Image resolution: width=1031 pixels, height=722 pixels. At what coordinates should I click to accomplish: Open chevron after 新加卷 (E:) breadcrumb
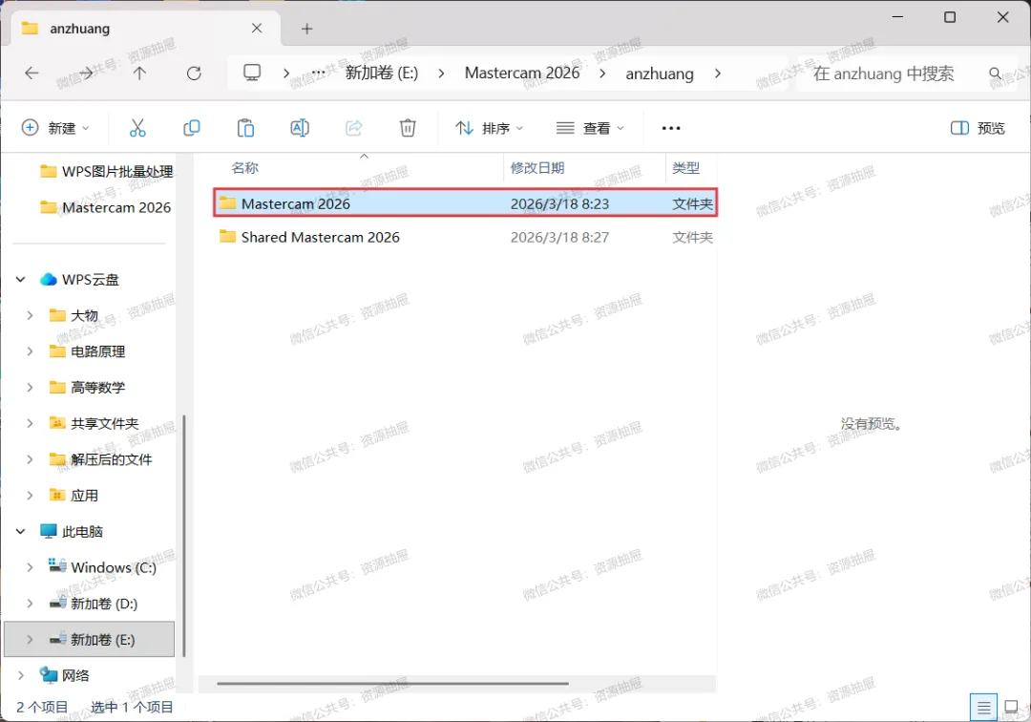click(x=441, y=73)
